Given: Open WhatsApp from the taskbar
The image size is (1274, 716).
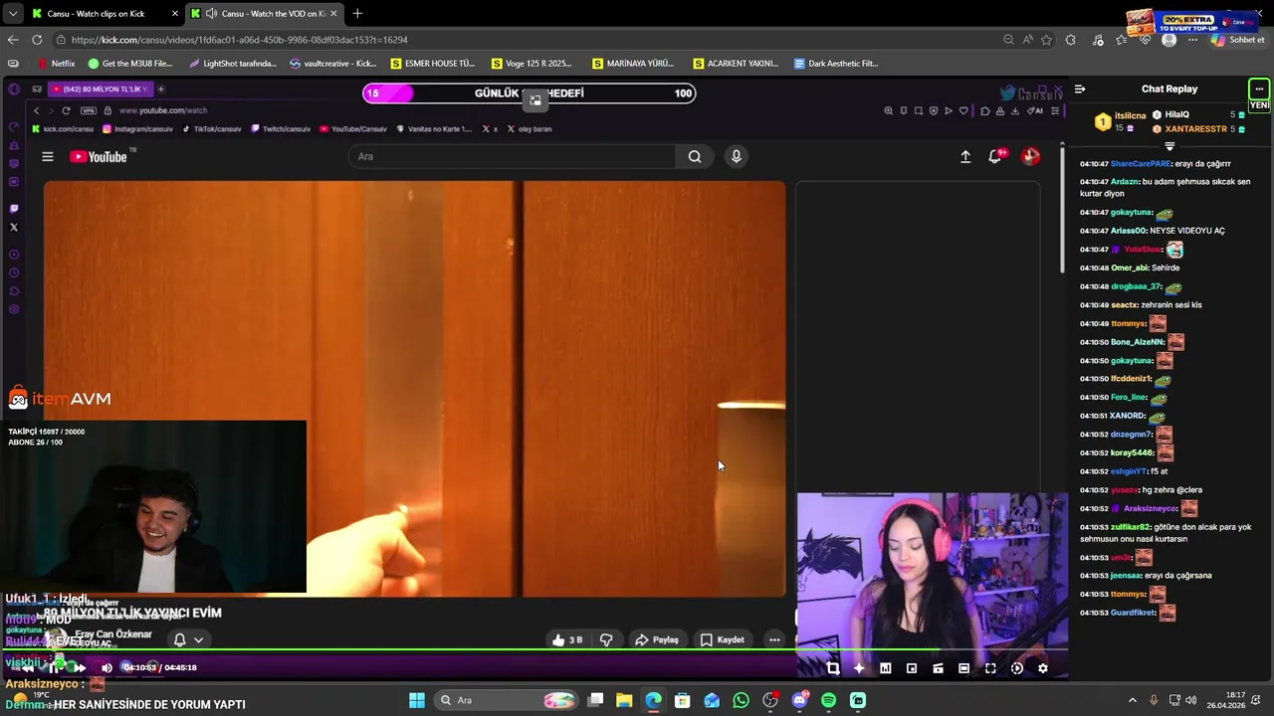Looking at the screenshot, I should point(741,700).
